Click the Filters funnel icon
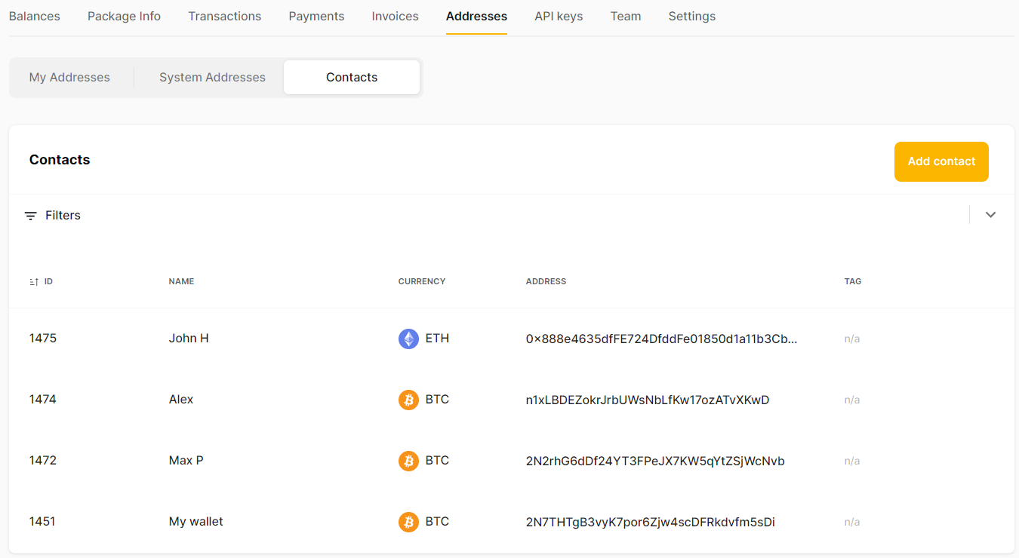 [x=30, y=216]
